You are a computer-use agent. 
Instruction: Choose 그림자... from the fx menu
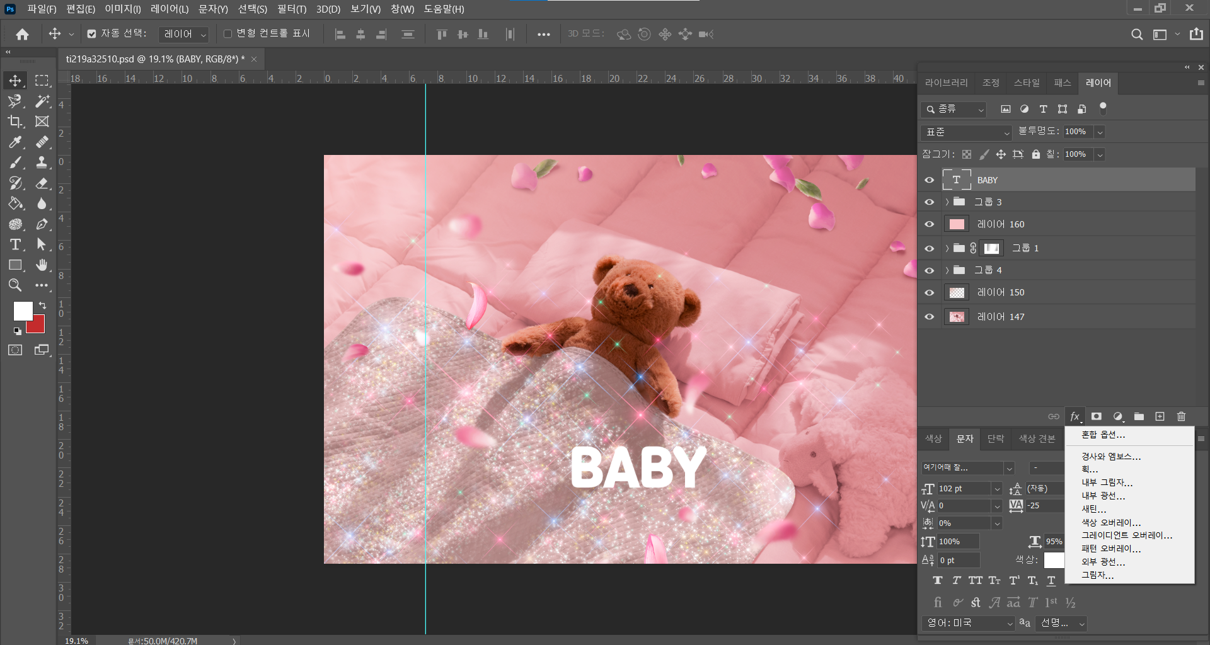1097,575
